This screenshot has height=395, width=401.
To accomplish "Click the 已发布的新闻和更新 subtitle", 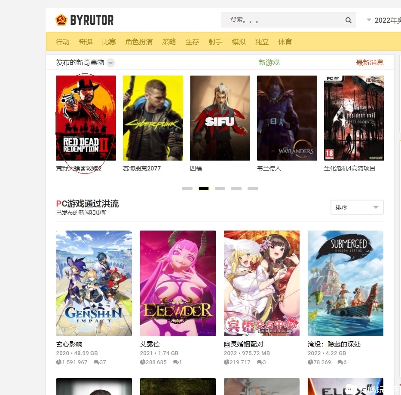I will [x=82, y=213].
